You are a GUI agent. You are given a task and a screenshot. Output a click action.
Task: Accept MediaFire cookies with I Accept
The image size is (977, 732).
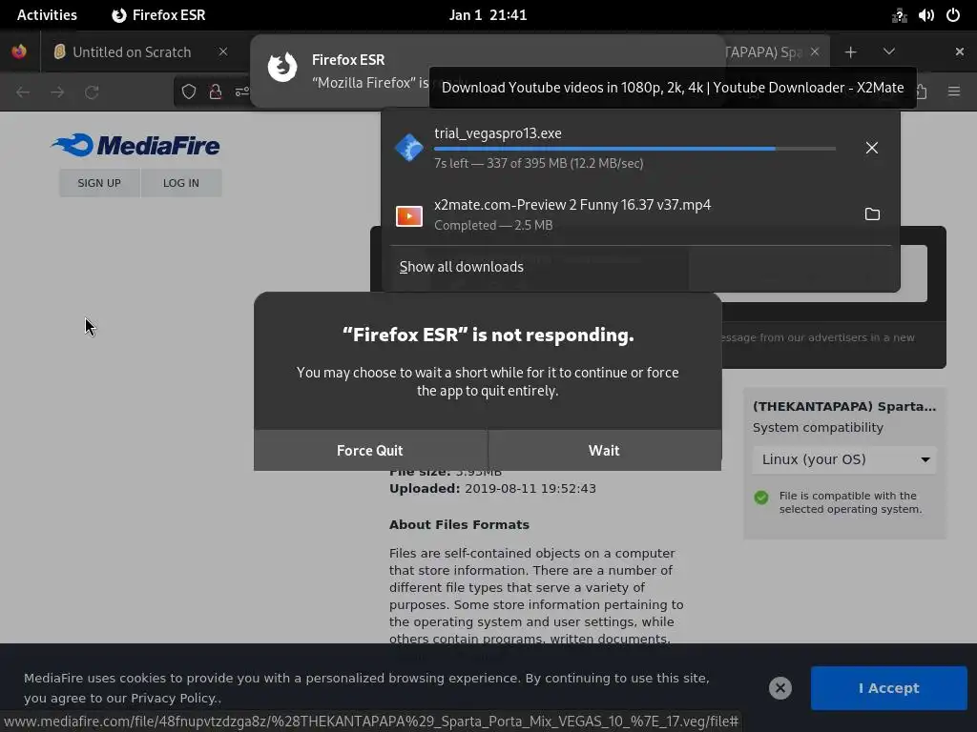(x=888, y=688)
